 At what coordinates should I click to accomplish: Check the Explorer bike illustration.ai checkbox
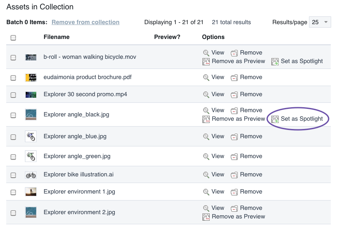tap(13, 175)
